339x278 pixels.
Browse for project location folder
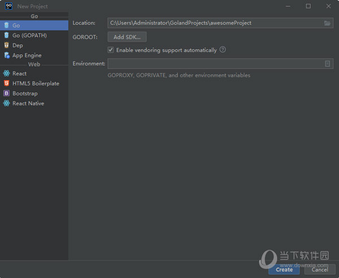click(327, 23)
